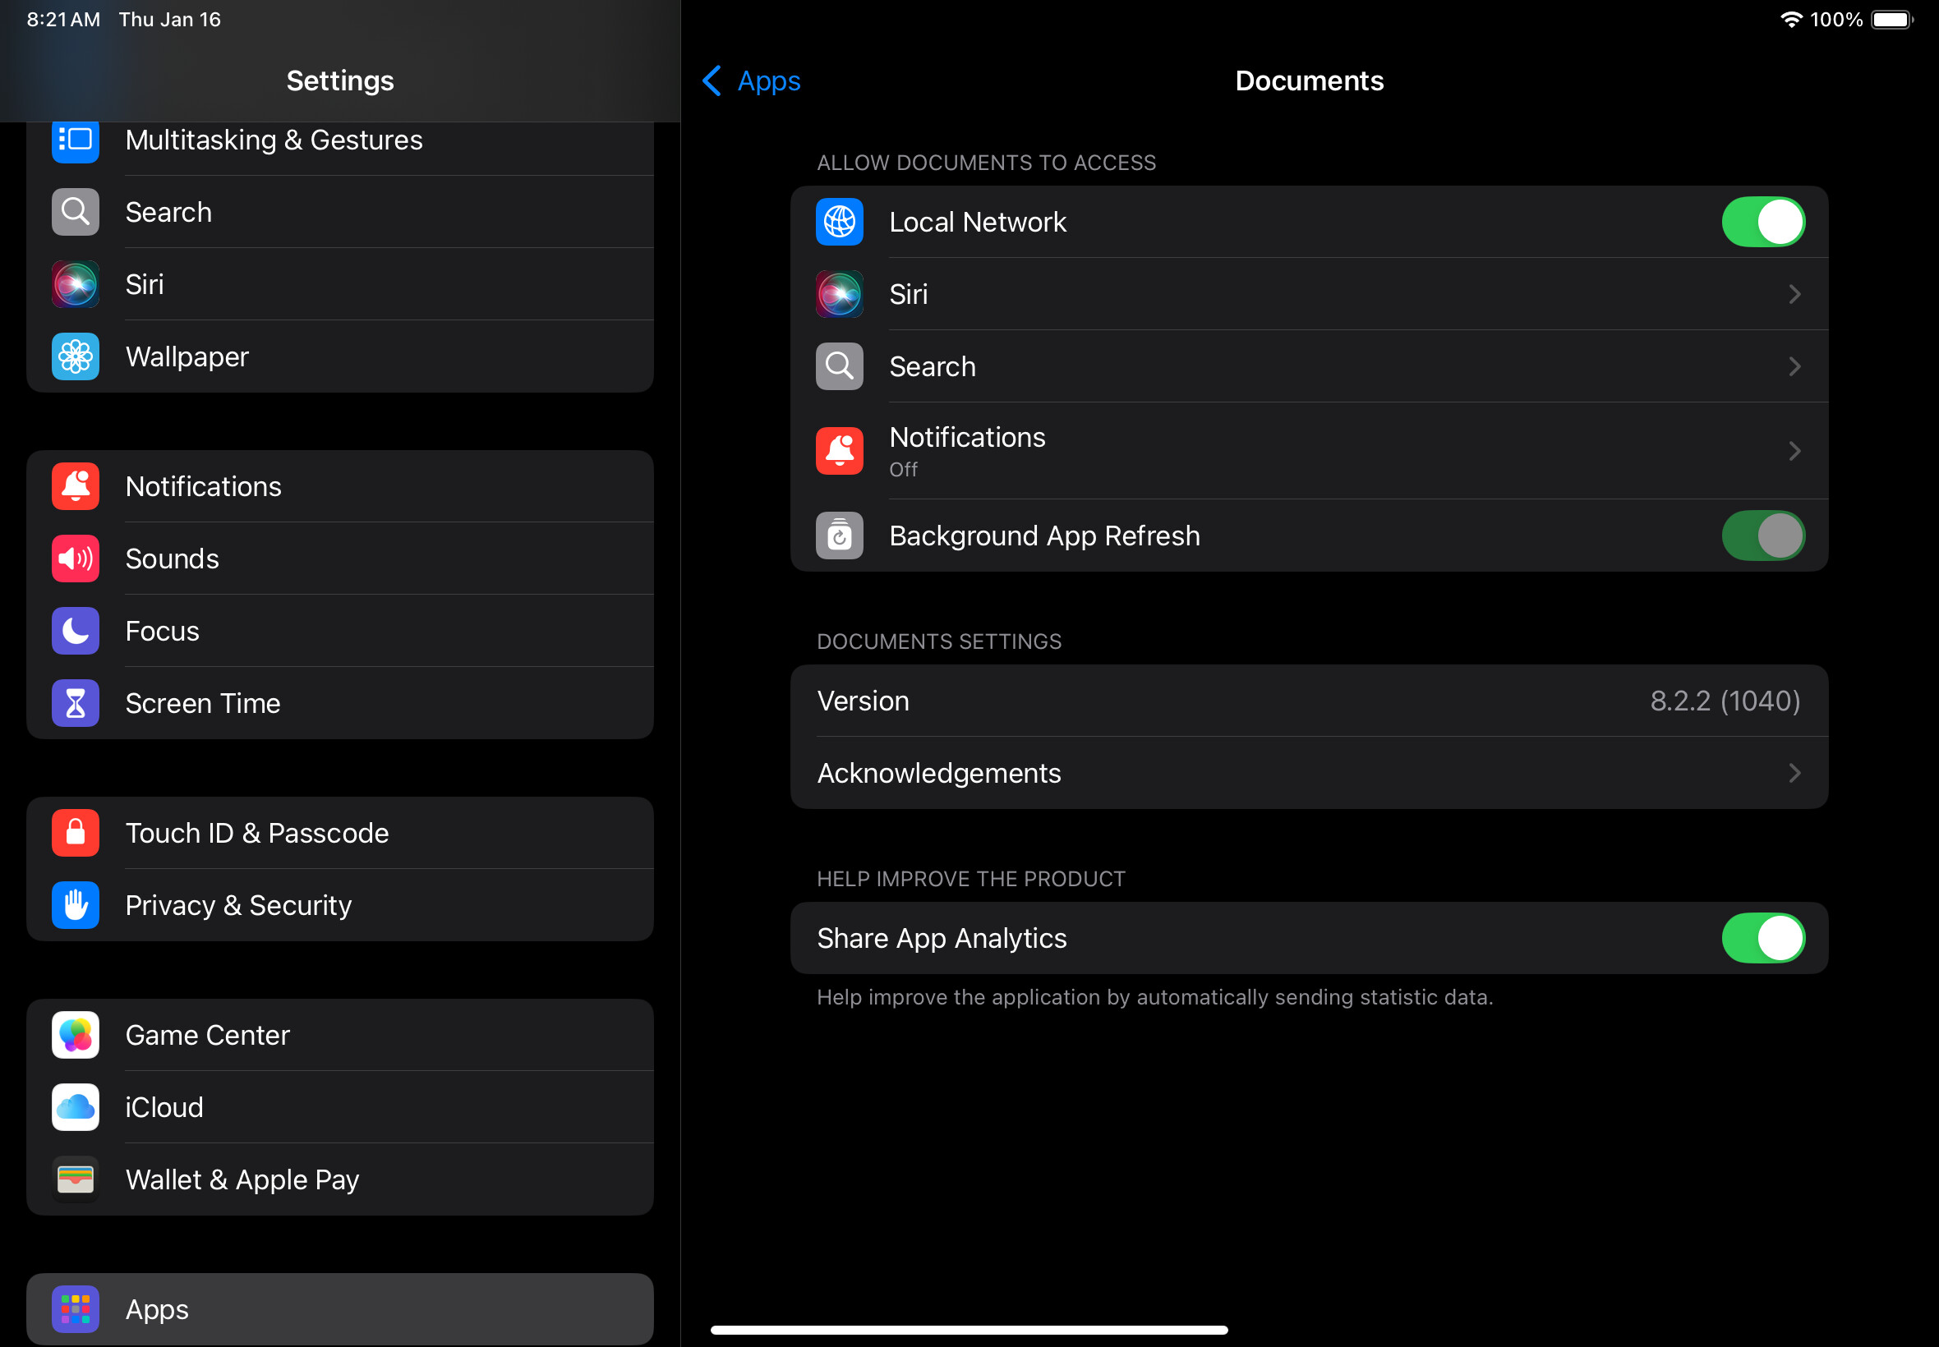Go back to Apps list
This screenshot has width=1939, height=1347.
751,81
